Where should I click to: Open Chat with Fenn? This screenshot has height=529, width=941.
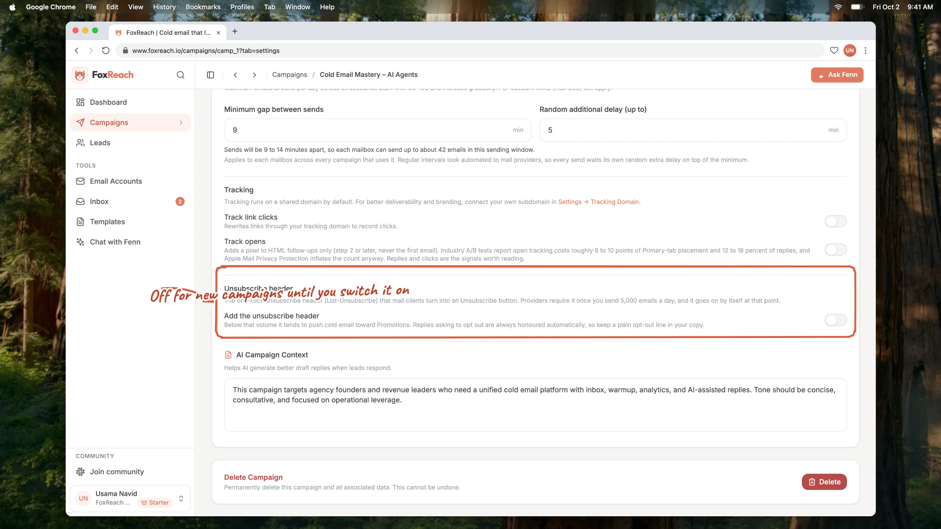[130, 242]
